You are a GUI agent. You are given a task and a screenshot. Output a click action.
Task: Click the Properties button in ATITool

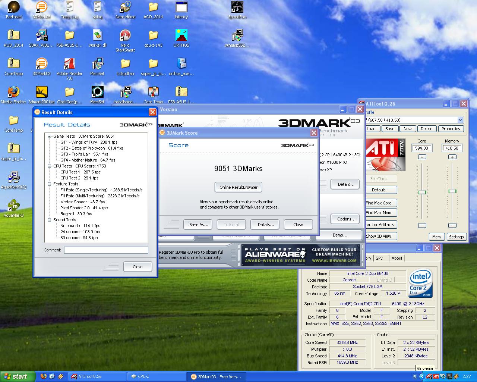pyautogui.click(x=451, y=129)
